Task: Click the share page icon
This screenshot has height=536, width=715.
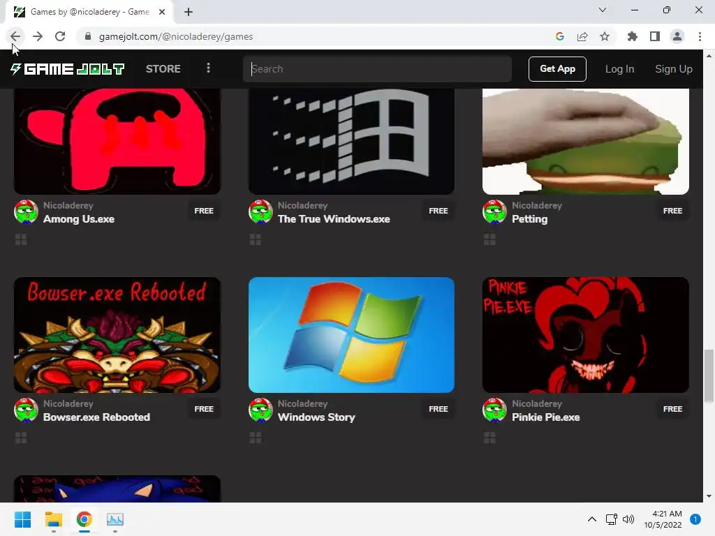Action: point(582,36)
